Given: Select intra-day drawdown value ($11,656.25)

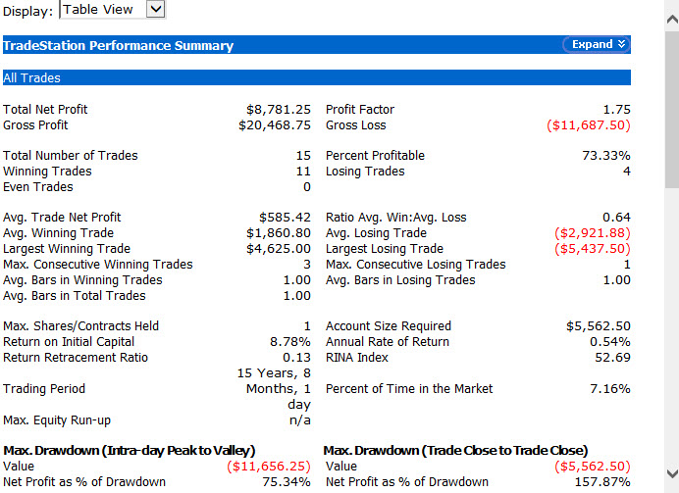Looking at the screenshot, I should tap(269, 467).
